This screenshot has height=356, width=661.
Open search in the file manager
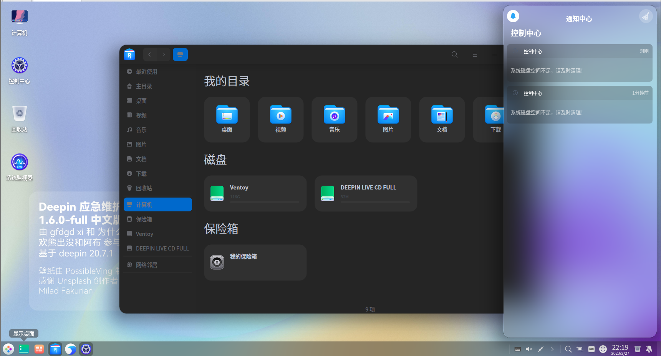[455, 54]
